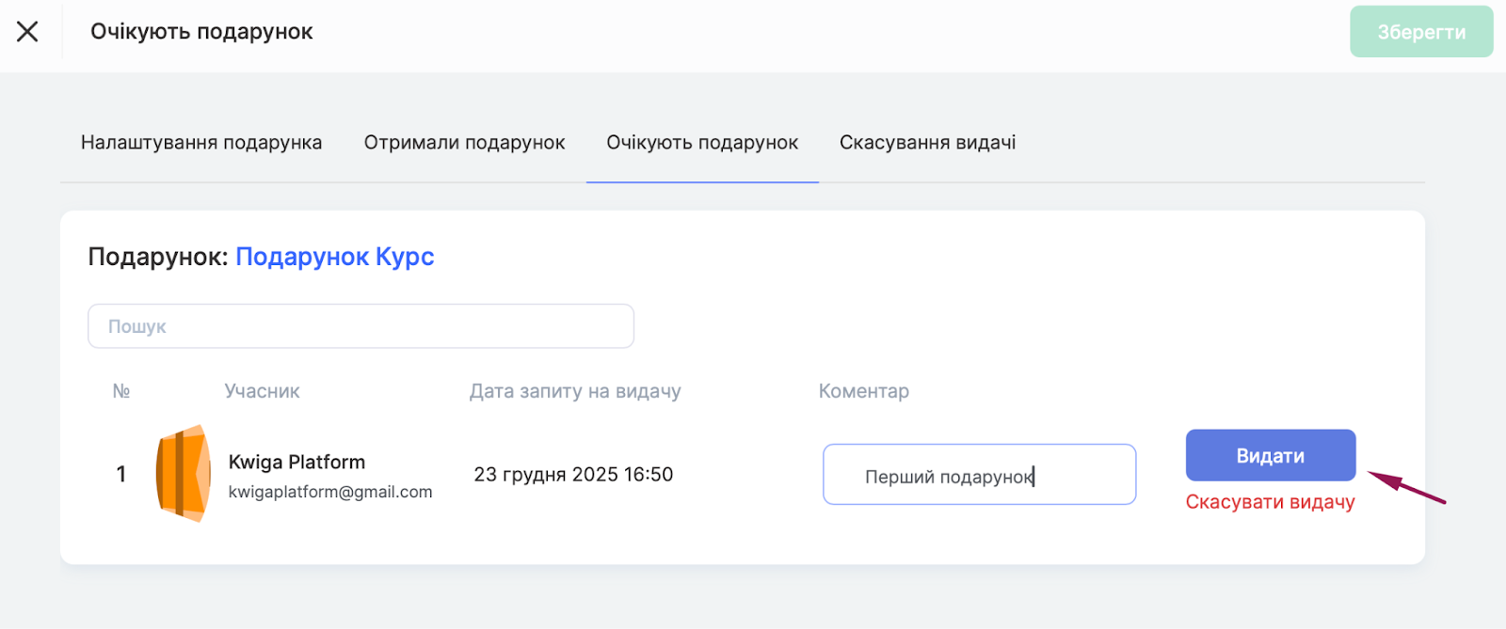Close the gift page with the X icon
This screenshot has height=629, width=1506.
point(27,32)
